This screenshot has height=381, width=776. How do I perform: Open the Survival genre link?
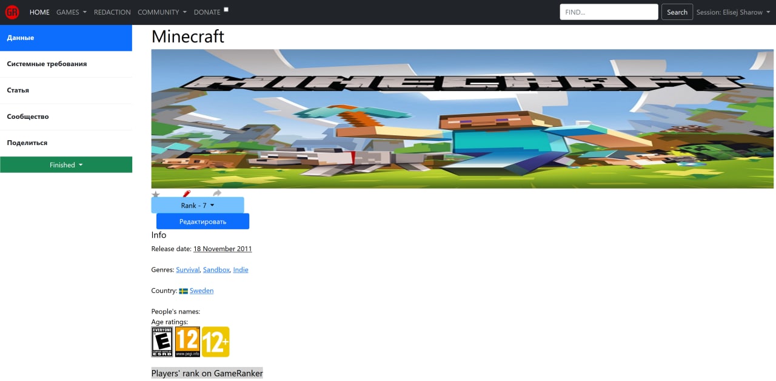click(188, 270)
